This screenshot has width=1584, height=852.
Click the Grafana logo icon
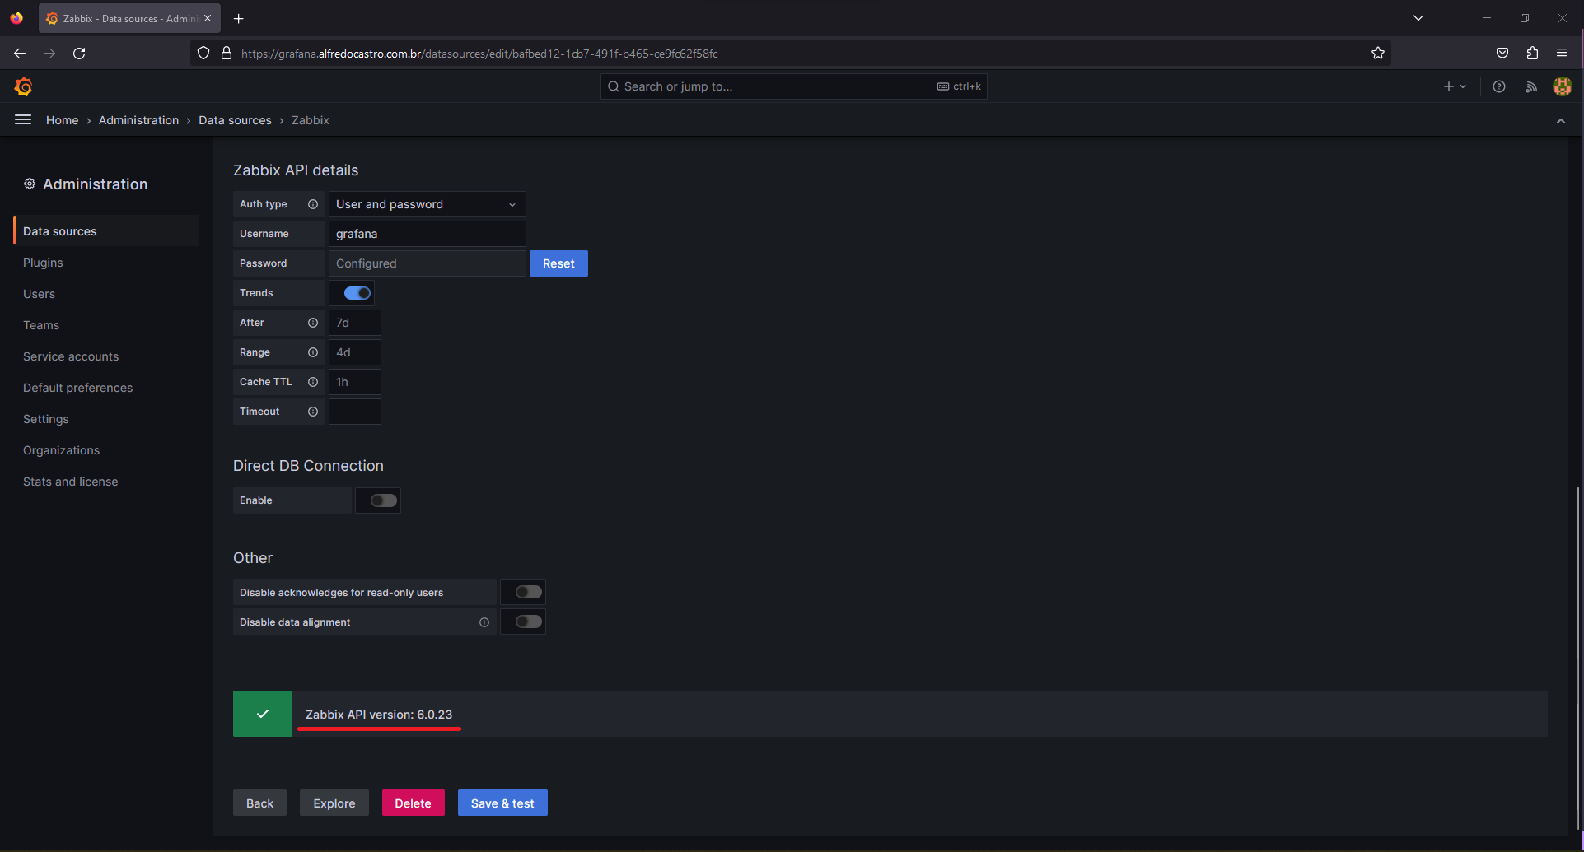tap(23, 86)
